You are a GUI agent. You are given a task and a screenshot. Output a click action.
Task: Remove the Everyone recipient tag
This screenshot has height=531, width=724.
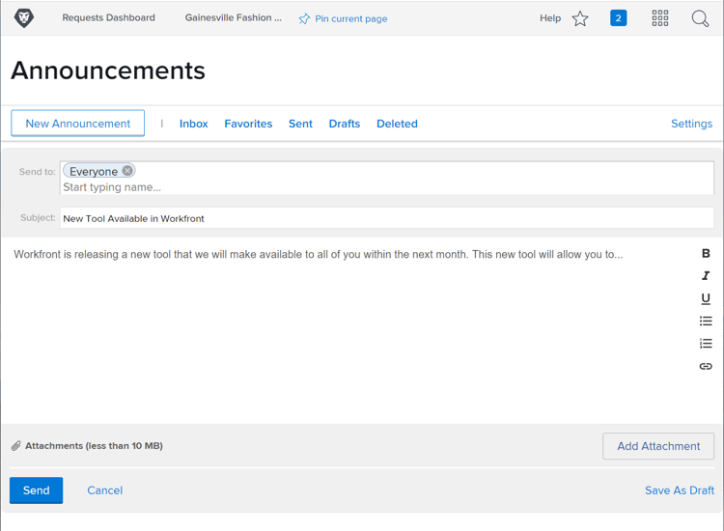[x=127, y=171]
